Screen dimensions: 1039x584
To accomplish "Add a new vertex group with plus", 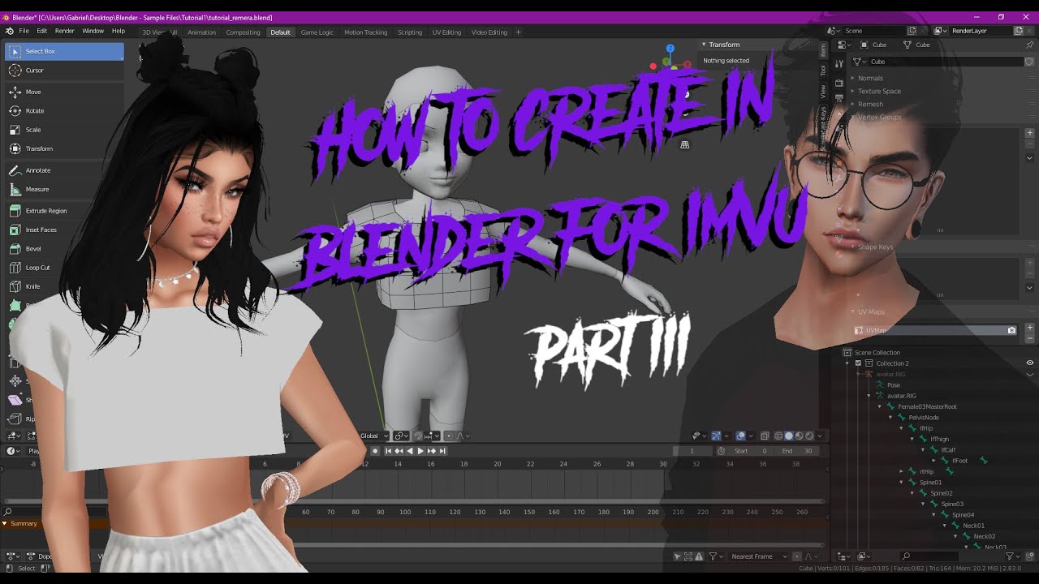I will [x=1030, y=133].
